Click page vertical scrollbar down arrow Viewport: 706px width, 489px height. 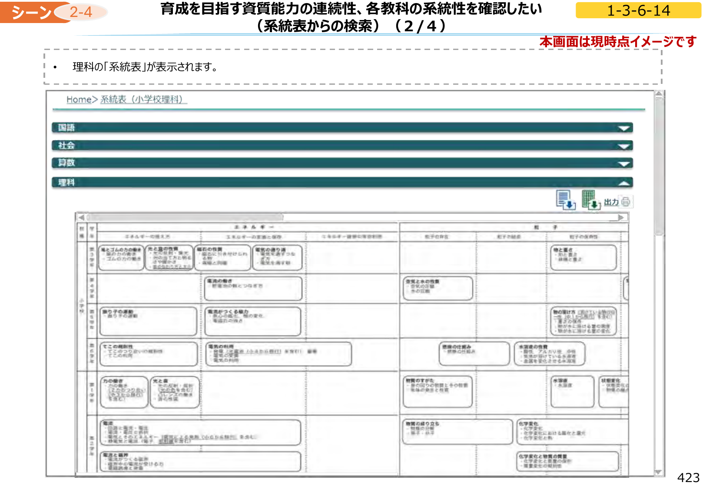point(659,472)
